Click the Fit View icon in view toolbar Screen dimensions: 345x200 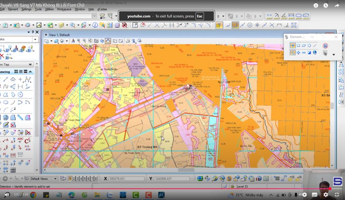pyautogui.click(x=96, y=41)
